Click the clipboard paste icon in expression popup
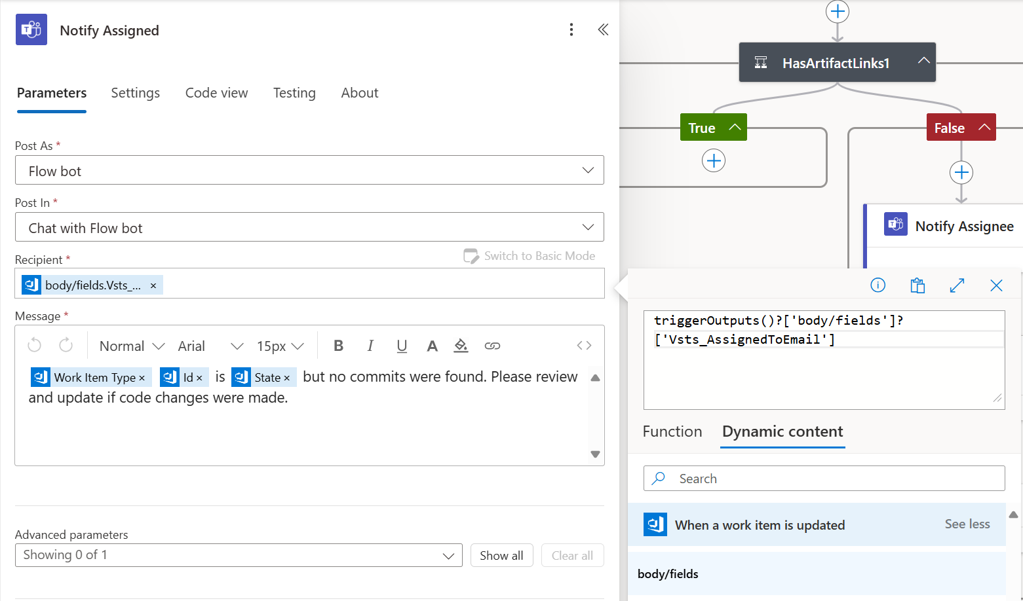1023x601 pixels. point(917,285)
